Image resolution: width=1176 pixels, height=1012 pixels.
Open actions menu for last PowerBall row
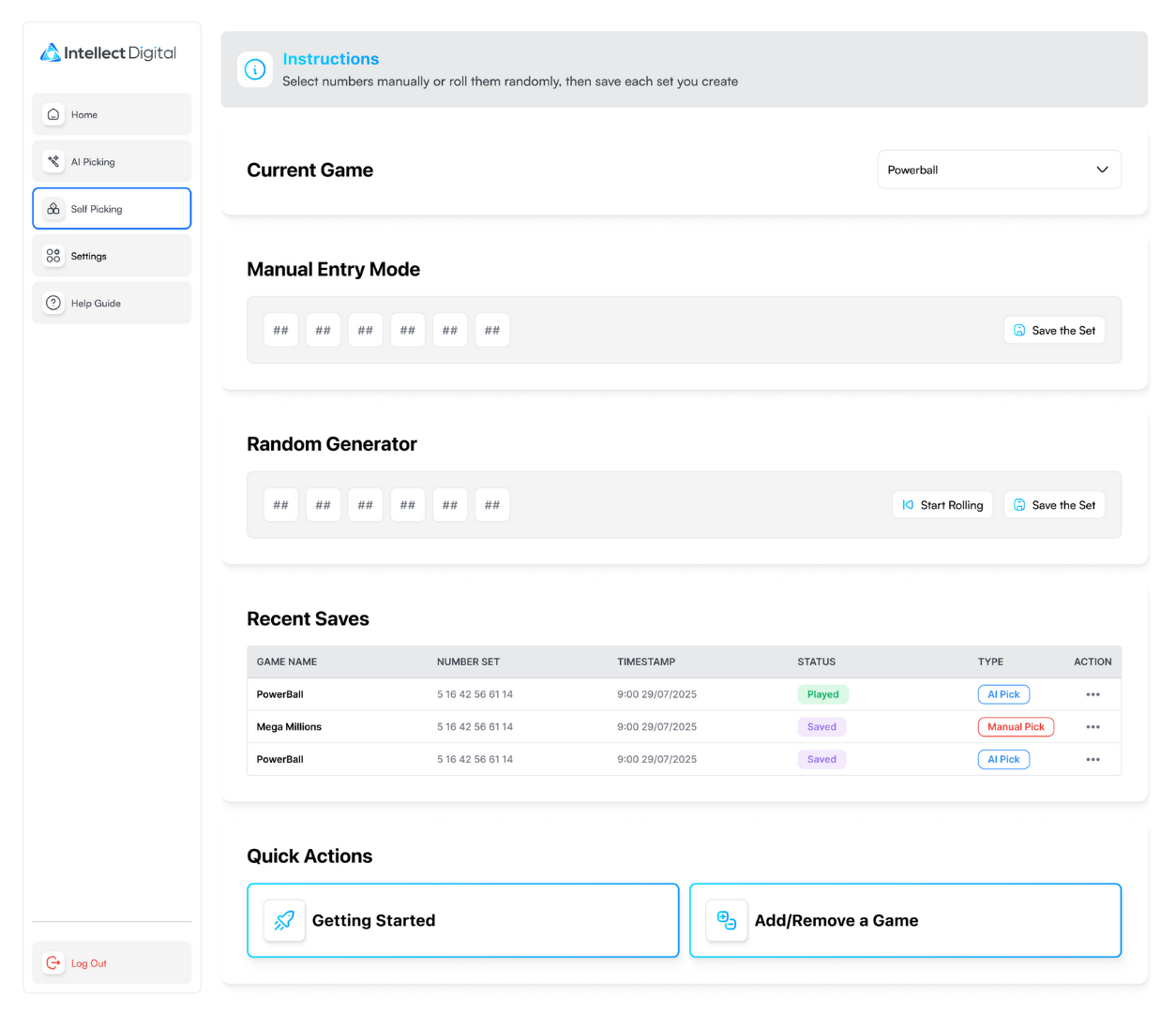click(1093, 760)
